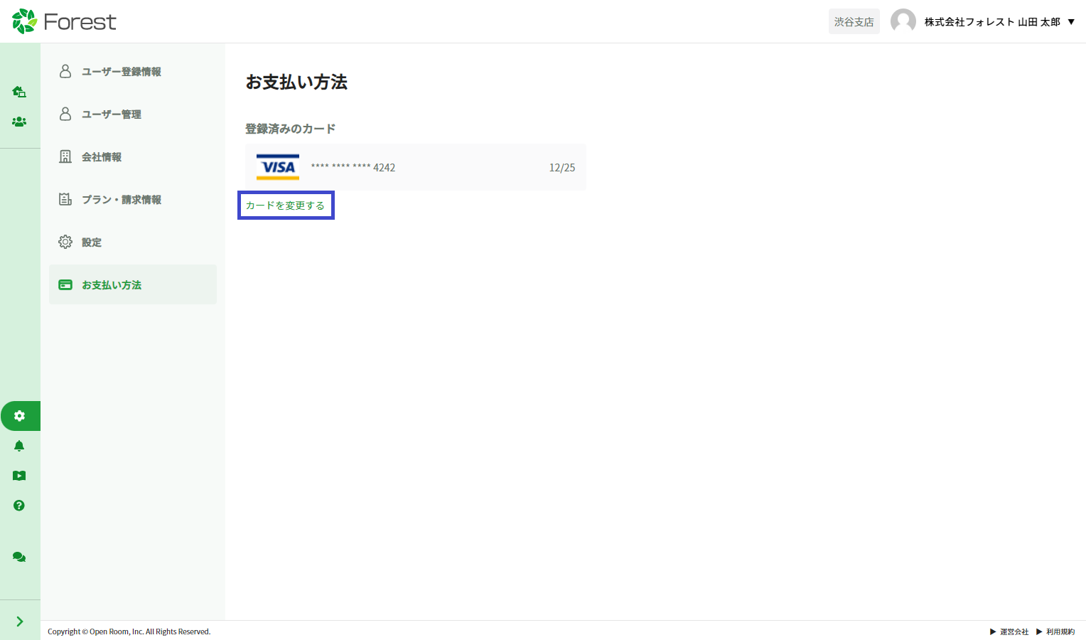
Task: Click the gear settings icon in rail
Action: pos(19,416)
